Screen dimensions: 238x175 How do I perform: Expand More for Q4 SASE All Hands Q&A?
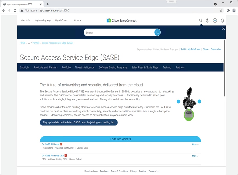[x=195, y=156]
